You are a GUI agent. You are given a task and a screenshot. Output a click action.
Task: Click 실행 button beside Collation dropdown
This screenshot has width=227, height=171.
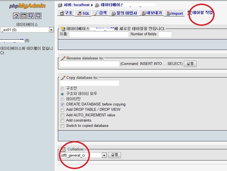pyautogui.click(x=115, y=155)
